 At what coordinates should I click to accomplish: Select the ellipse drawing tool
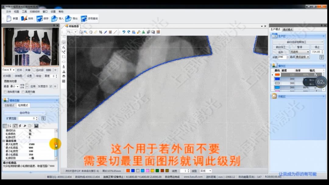[x=64, y=62]
